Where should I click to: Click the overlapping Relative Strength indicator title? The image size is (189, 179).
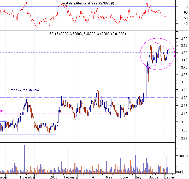[x=87, y=3]
